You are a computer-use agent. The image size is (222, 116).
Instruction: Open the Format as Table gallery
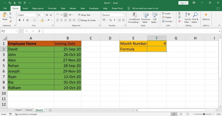pyautogui.click(x=146, y=18)
